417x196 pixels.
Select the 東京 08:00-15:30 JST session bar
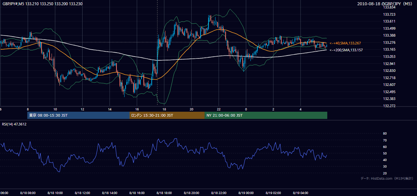78,115
